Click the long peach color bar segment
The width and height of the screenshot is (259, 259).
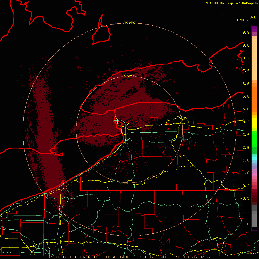coord(254,59)
